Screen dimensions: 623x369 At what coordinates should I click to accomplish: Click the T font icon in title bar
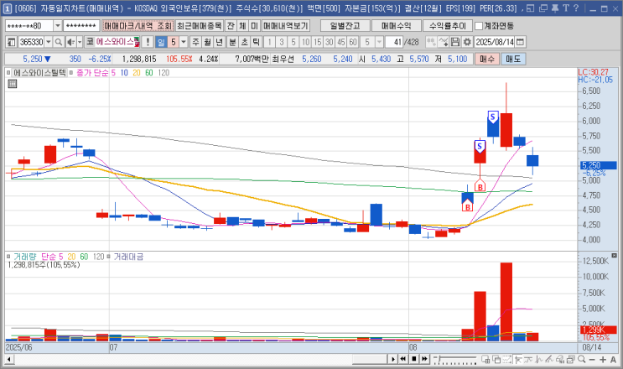click(566, 8)
